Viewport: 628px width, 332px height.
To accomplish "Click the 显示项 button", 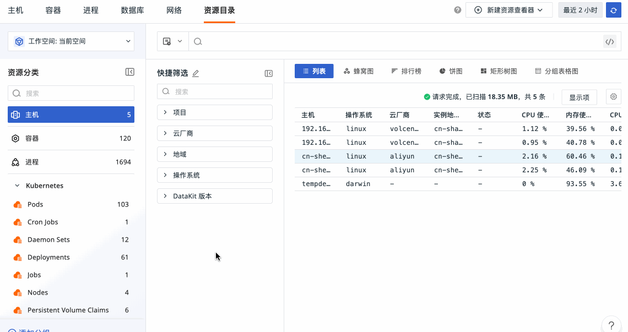I will tap(579, 97).
